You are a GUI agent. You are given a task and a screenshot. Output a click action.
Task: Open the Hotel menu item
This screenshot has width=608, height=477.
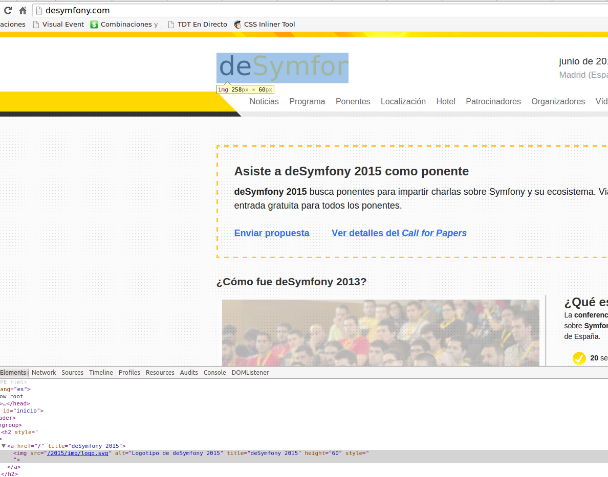coord(446,102)
